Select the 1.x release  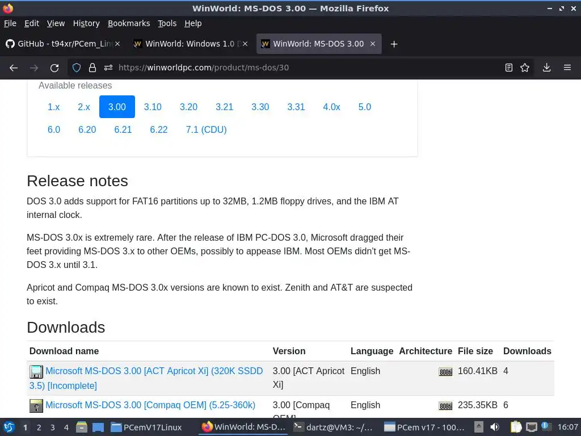[x=54, y=107]
